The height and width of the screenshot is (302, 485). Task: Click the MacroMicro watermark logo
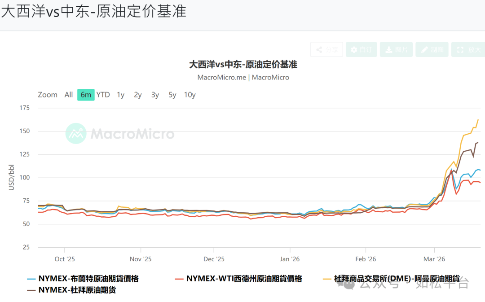point(120,133)
